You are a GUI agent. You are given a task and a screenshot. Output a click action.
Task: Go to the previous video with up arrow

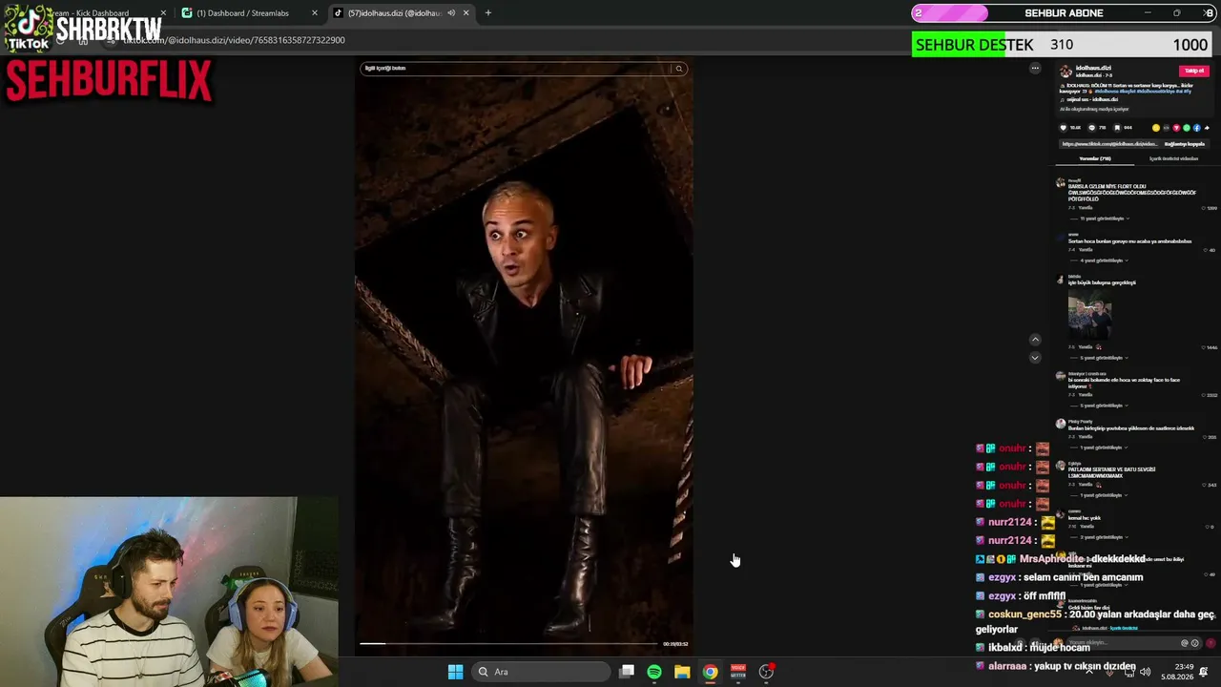pos(1035,340)
